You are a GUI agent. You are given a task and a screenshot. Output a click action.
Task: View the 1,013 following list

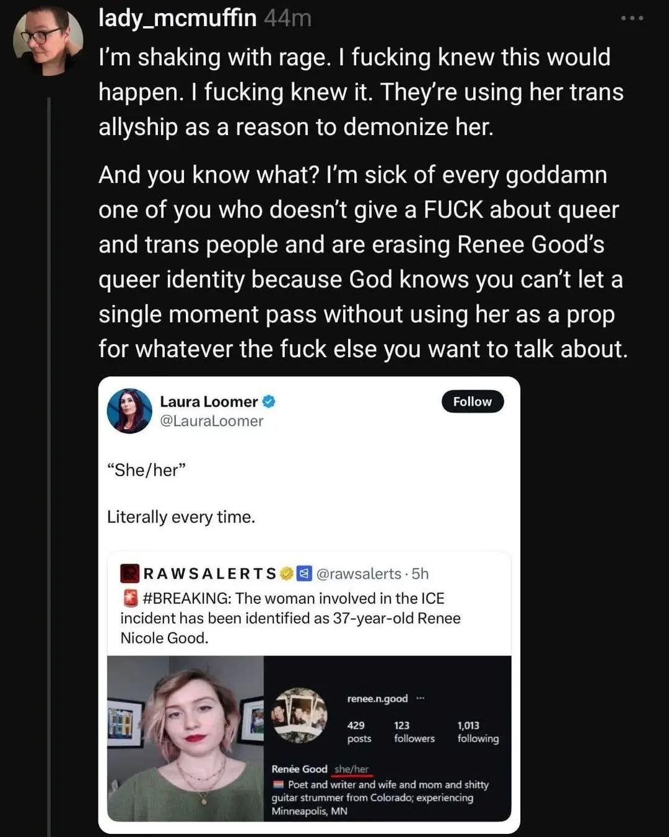coord(478,732)
